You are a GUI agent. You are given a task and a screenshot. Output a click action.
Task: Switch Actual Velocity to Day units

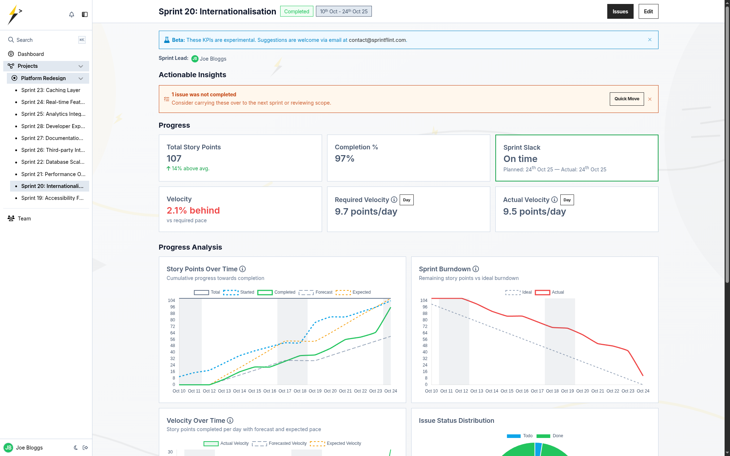(x=567, y=199)
